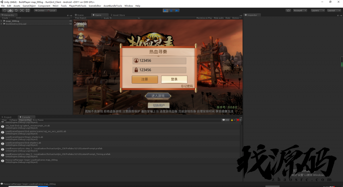Open the Layers dropdown
The width and height of the screenshot is (343, 187).
coord(318,10)
